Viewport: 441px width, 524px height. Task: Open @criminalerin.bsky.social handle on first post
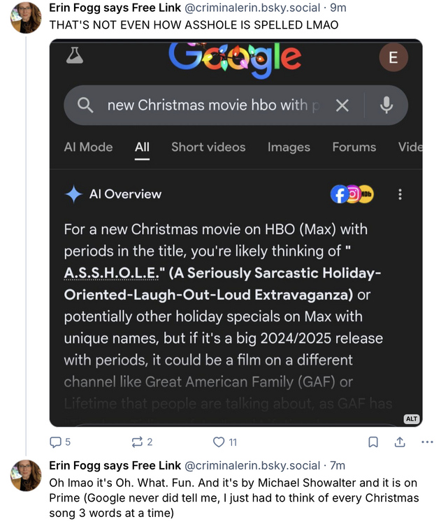[252, 8]
